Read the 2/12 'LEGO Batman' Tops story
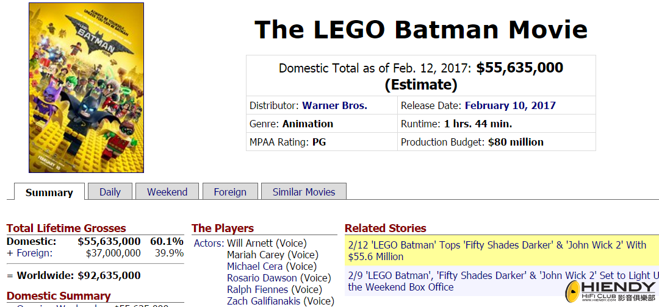Image resolution: width=659 pixels, height=307 pixels. pyautogui.click(x=497, y=250)
